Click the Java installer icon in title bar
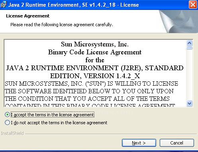 pos(3,5)
